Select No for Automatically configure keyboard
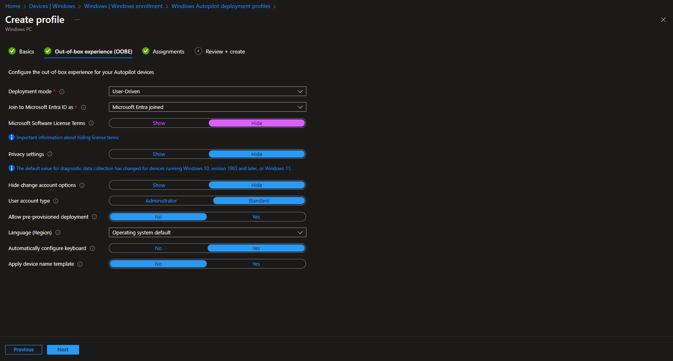Screen dimensions: 673x361 coord(158,248)
